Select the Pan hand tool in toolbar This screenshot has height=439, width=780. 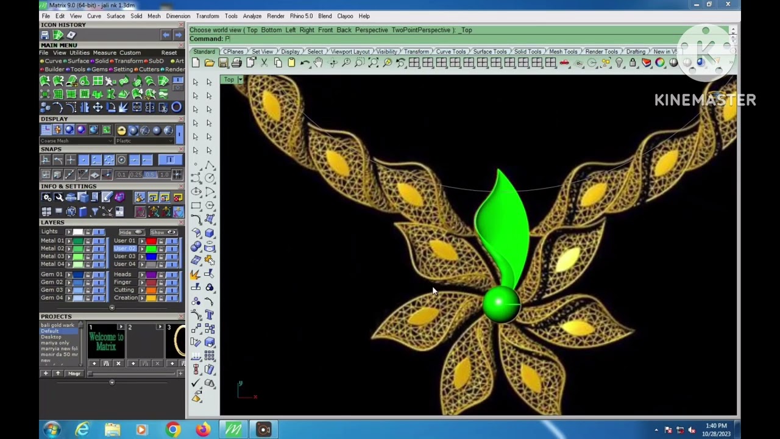(x=319, y=63)
